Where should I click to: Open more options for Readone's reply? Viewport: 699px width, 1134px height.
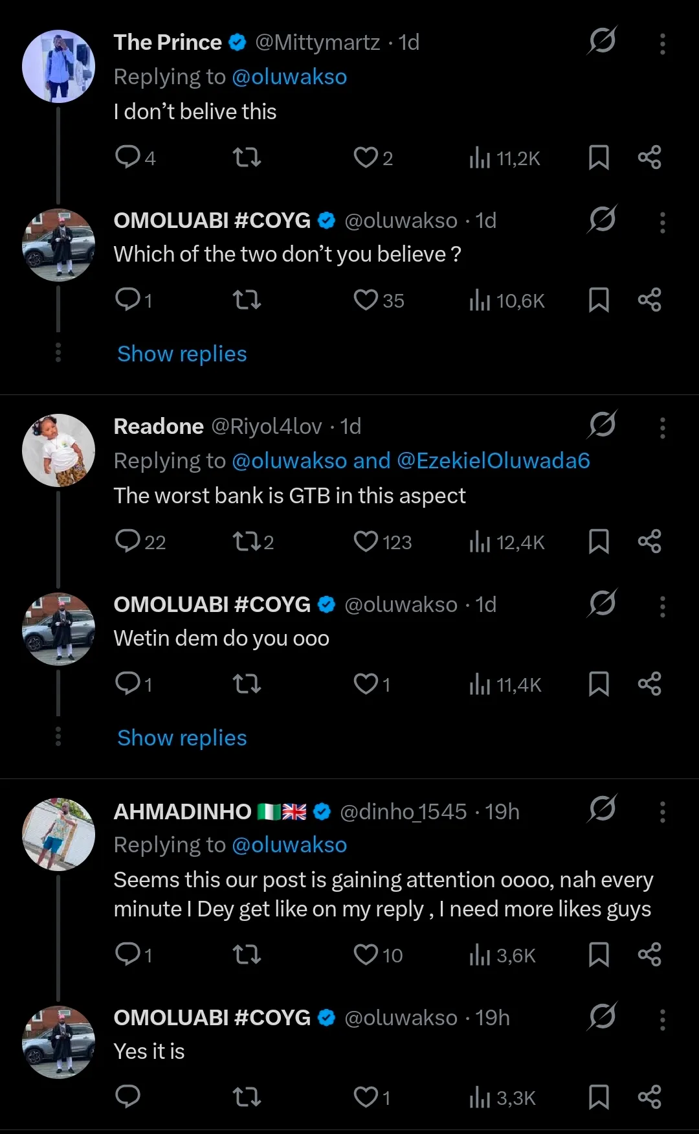click(x=662, y=427)
